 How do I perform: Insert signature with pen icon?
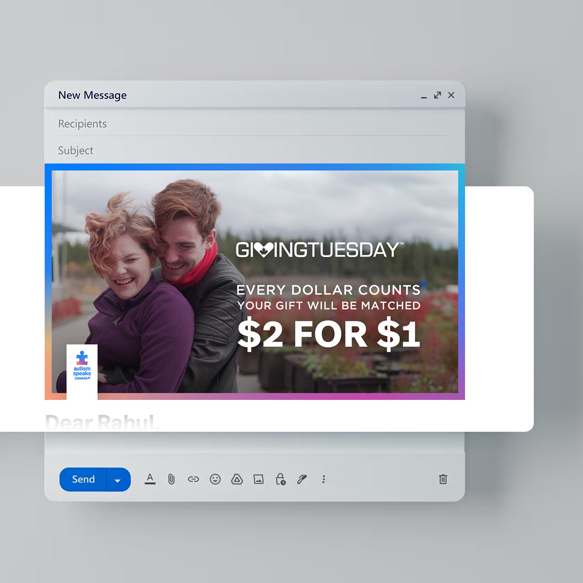click(302, 479)
